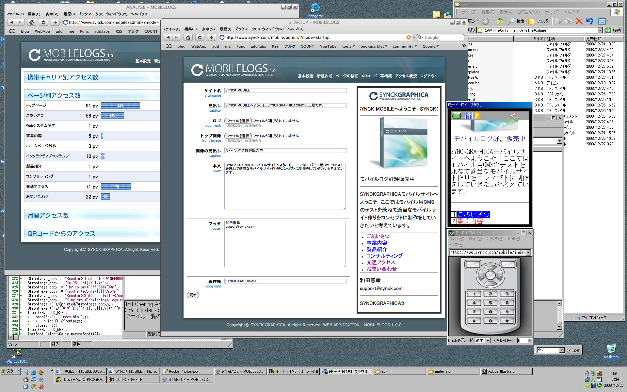Open the dev dropdown beside Open button
627x392 pixels.
pos(562,350)
